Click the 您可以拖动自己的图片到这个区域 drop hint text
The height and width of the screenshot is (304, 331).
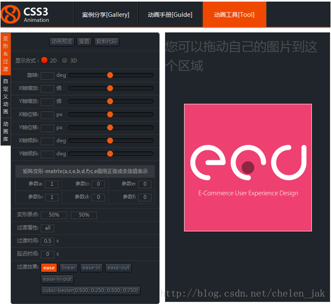pyautogui.click(x=241, y=56)
